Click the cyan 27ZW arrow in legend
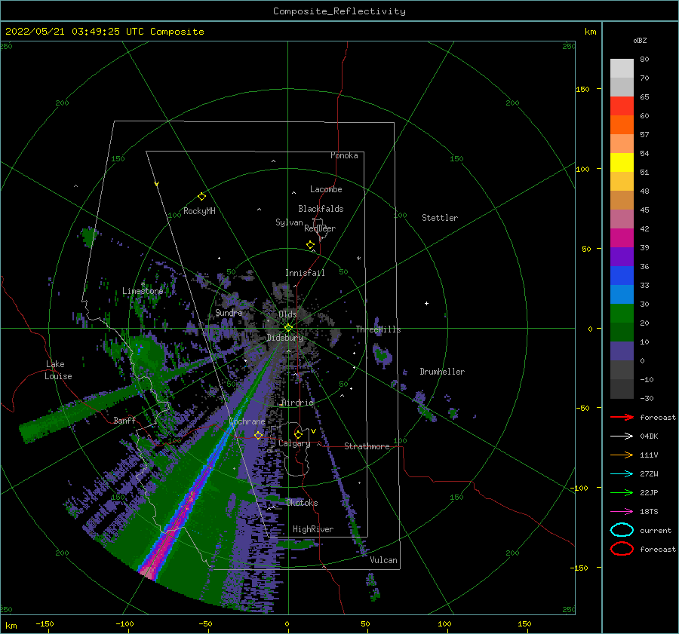679x634 pixels. tap(622, 474)
